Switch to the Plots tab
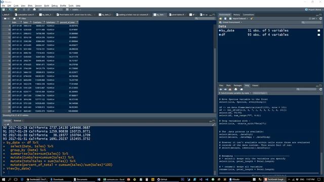This screenshot has height=182, width=324. pyautogui.click(x=228, y=85)
